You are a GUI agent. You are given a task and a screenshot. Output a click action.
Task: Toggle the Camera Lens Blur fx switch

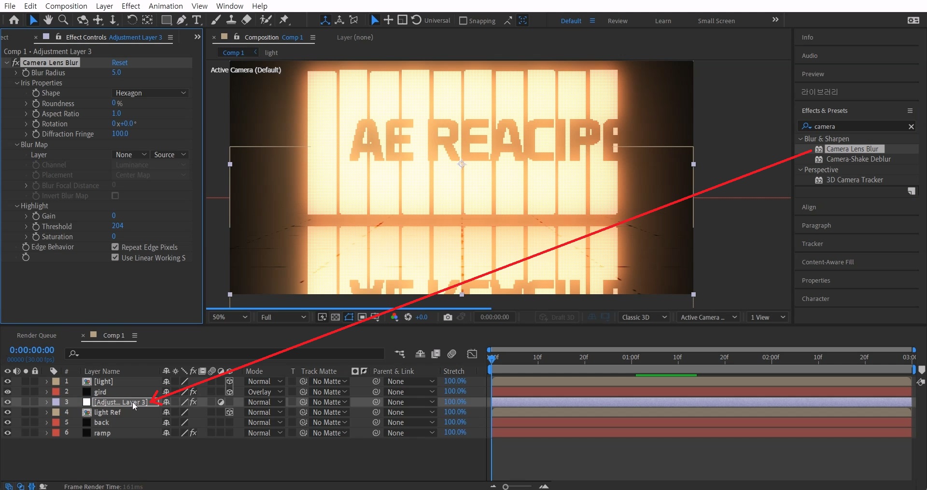tap(15, 63)
